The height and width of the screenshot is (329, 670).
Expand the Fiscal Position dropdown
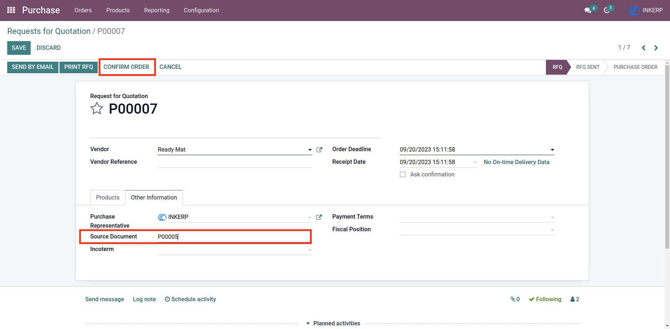coord(552,230)
